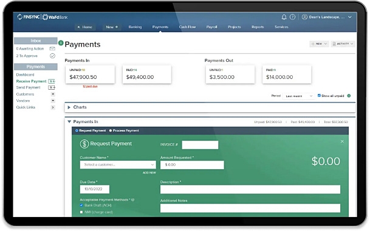Toggle the Show all unpaid checkbox
The height and width of the screenshot is (231, 370).
coord(319,95)
